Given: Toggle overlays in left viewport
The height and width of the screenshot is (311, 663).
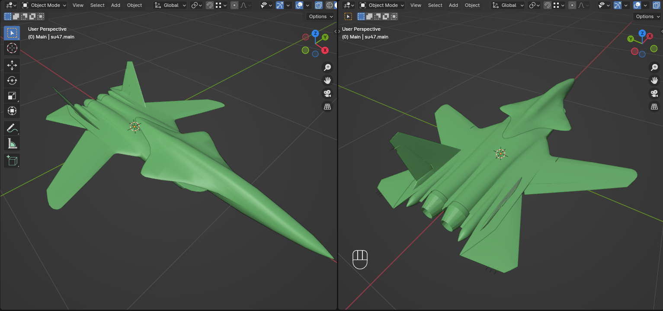Looking at the screenshot, I should (299, 5).
